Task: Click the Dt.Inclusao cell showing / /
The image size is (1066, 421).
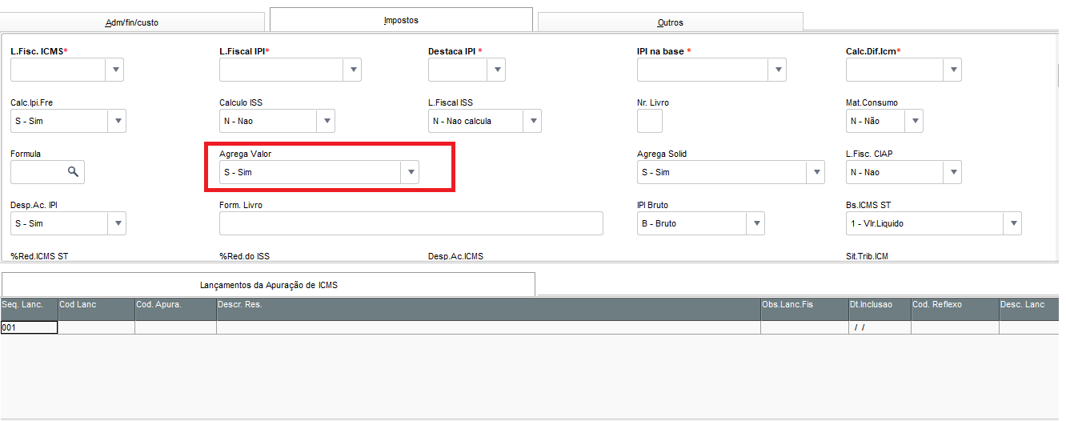Action: click(879, 327)
